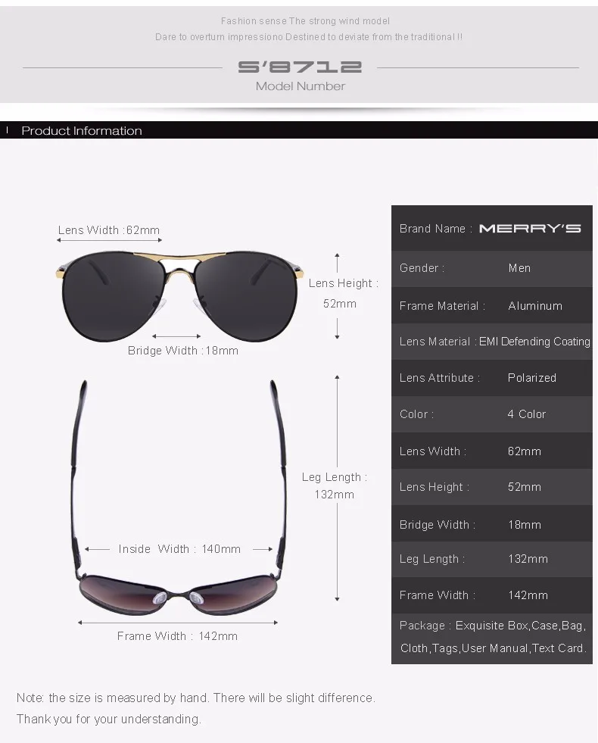598x743 pixels.
Task: Click the 'Brand Name :' table label
Action: [435, 229]
